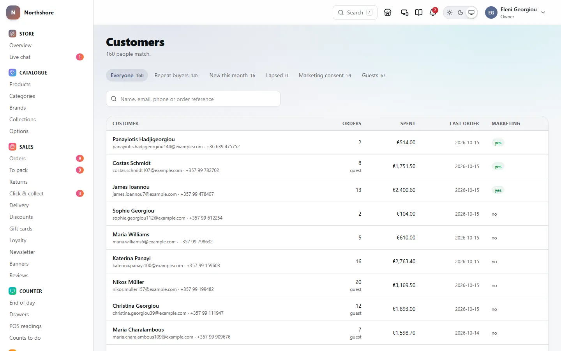Open Collections in sidebar

[x=46, y=119]
